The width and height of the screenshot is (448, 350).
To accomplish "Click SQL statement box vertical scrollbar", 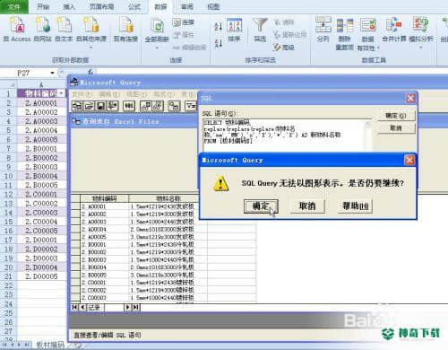I will click(x=367, y=136).
